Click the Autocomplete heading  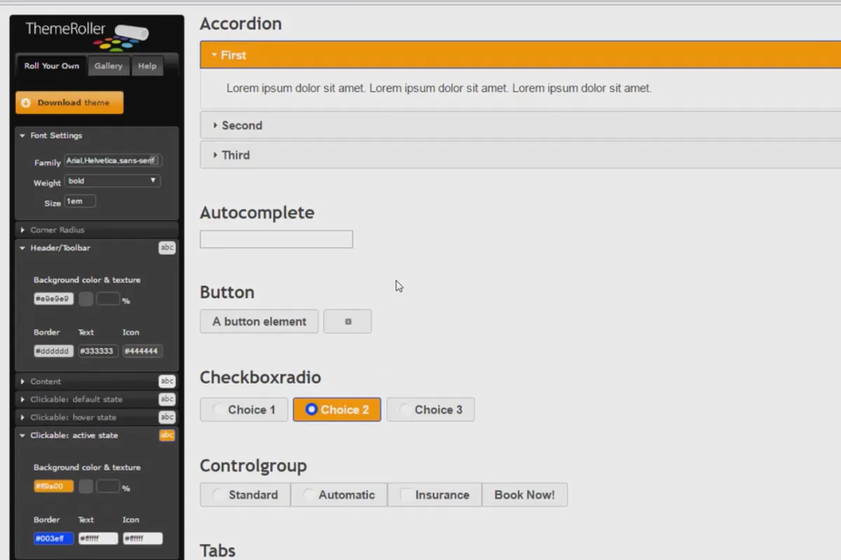coord(257,213)
